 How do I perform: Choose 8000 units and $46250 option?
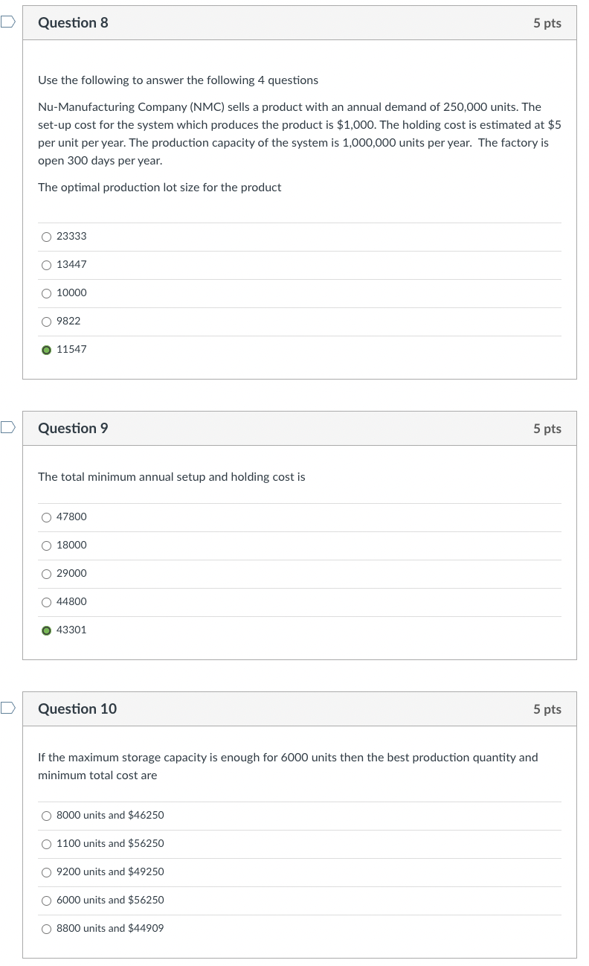pos(46,815)
